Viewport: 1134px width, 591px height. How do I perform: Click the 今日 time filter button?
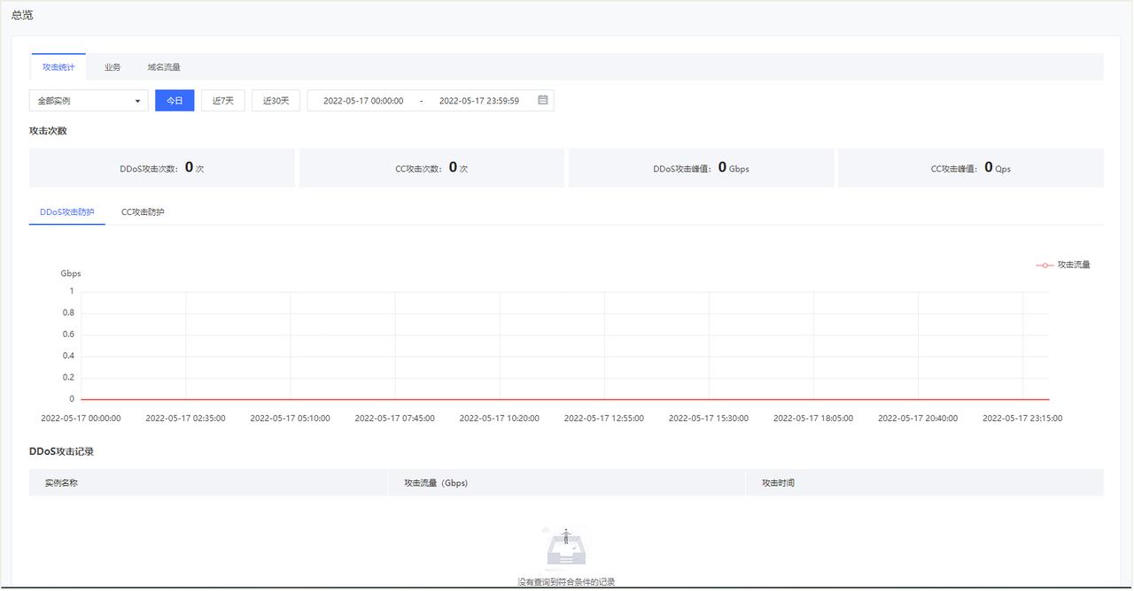tap(175, 101)
